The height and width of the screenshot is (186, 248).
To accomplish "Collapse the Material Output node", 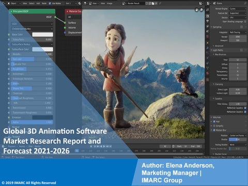I will (67, 11).
